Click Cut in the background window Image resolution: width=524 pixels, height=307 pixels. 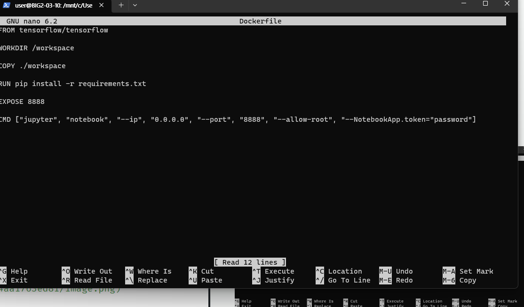click(x=350, y=301)
